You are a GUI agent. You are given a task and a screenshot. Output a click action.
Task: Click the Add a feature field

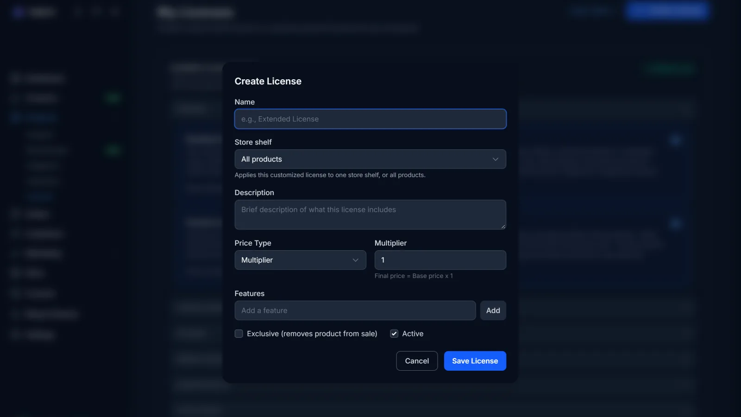click(355, 310)
